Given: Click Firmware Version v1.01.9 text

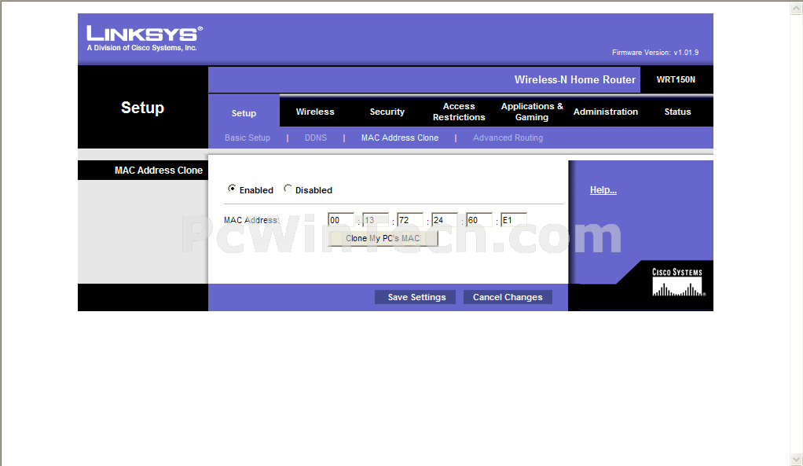Looking at the screenshot, I should point(655,52).
